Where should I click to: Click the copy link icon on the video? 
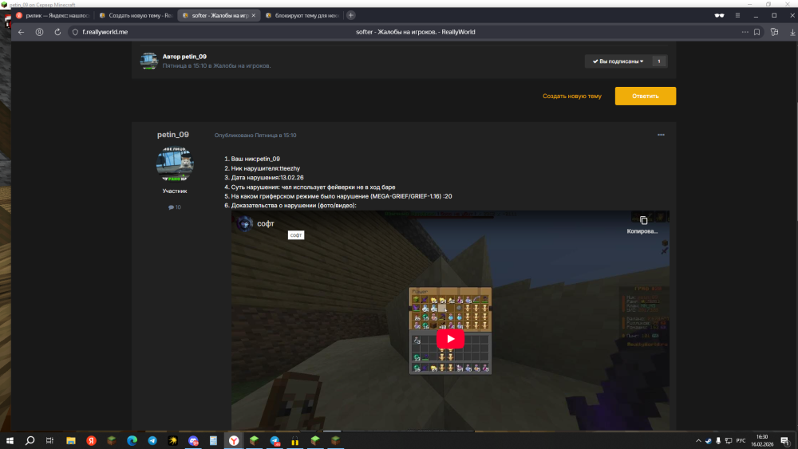coord(643,221)
